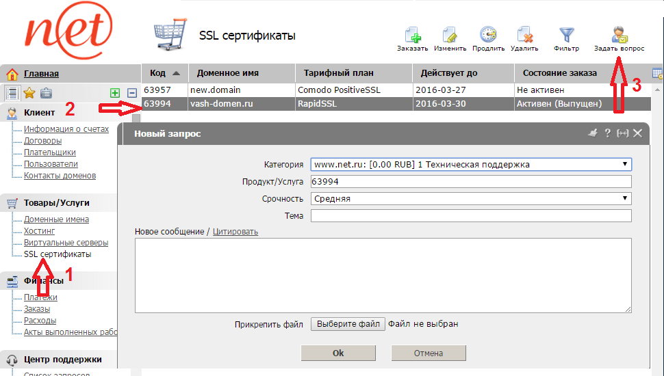Open Информация о счетах

(x=66, y=129)
